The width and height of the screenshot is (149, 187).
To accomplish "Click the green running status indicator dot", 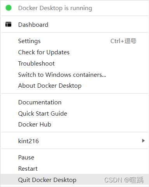I will coord(9,8).
